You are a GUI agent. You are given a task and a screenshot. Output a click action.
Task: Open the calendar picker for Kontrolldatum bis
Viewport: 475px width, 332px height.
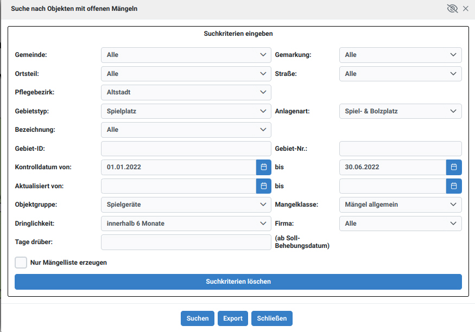[x=454, y=167]
